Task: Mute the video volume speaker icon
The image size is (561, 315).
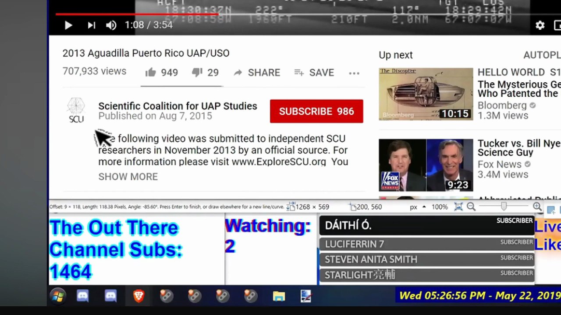Action: tap(111, 25)
